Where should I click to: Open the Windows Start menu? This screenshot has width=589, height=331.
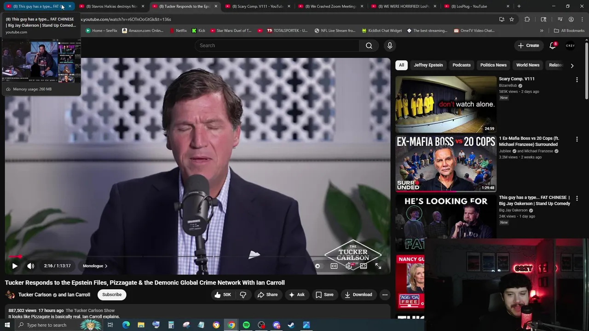pyautogui.click(x=7, y=325)
